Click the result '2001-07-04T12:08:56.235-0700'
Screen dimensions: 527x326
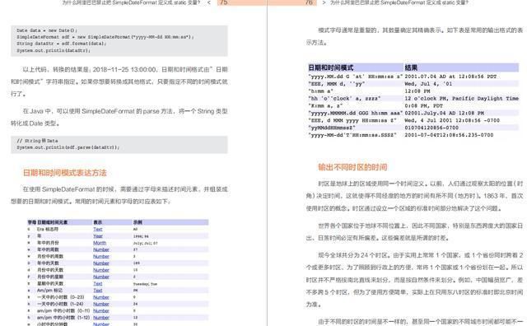(449, 135)
